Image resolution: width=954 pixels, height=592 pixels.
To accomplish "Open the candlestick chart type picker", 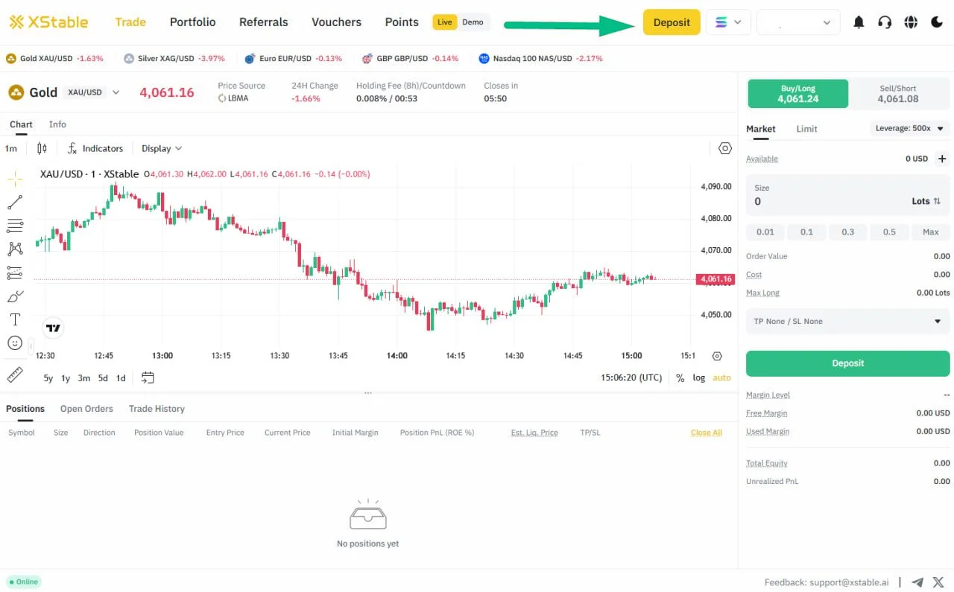I will (x=42, y=148).
